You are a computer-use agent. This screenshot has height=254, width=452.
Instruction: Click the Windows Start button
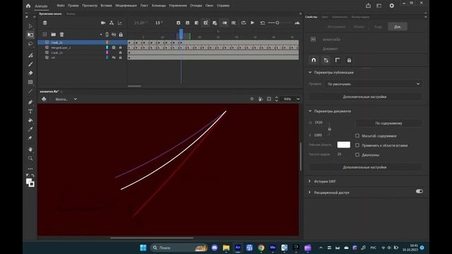(143, 248)
